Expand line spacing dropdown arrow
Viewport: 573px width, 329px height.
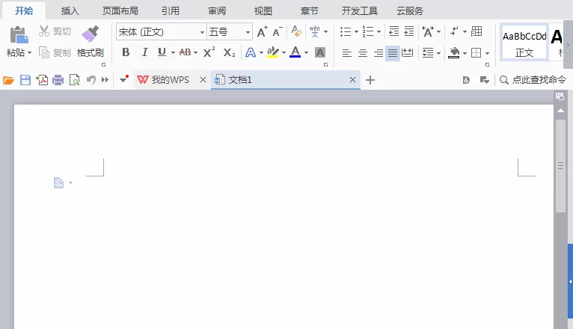tap(438, 53)
